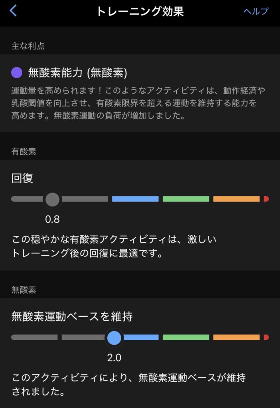Image resolution: width=280 pixels, height=408 pixels.
Task: Click the 無酸素運動ベースを維持 label
Action: (72, 316)
